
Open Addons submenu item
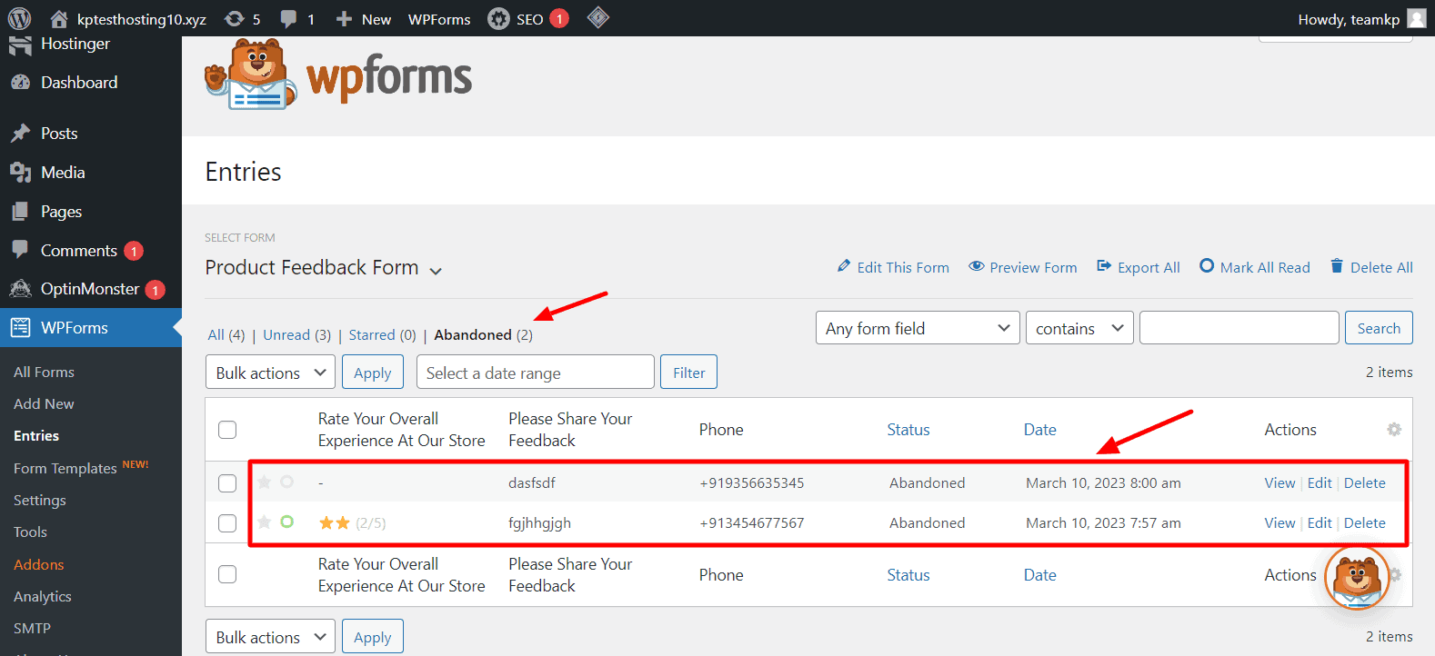[x=38, y=565]
